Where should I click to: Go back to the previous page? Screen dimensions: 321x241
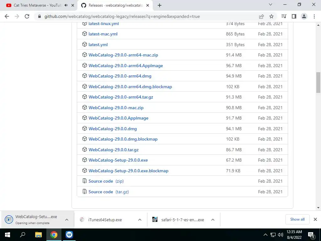(7, 16)
